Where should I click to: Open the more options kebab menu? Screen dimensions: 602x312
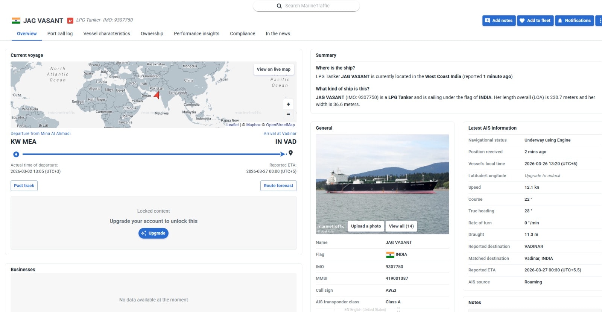[x=599, y=21]
